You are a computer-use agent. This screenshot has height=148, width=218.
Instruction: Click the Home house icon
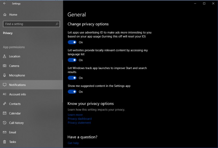pos(5,14)
